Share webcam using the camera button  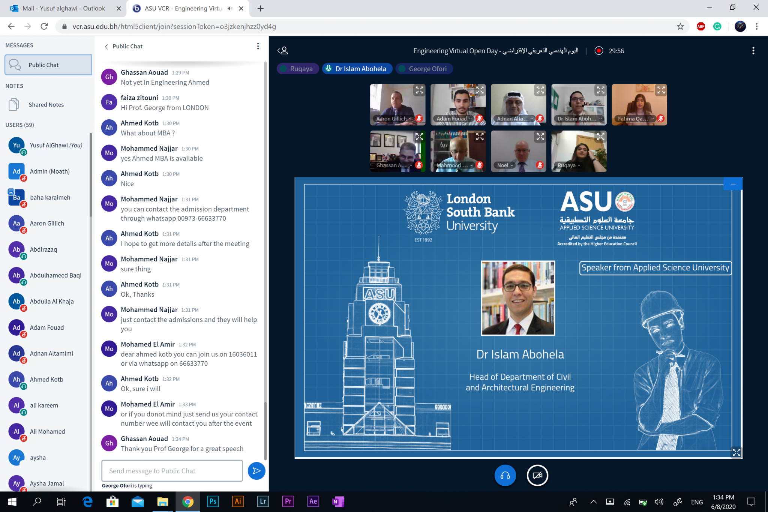(537, 476)
